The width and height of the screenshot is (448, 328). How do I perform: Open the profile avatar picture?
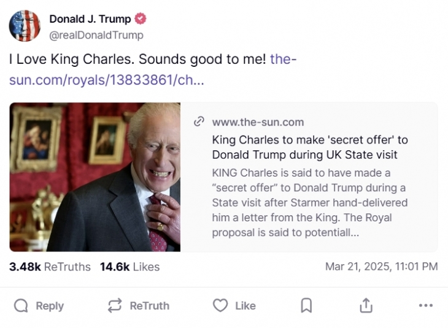25,26
